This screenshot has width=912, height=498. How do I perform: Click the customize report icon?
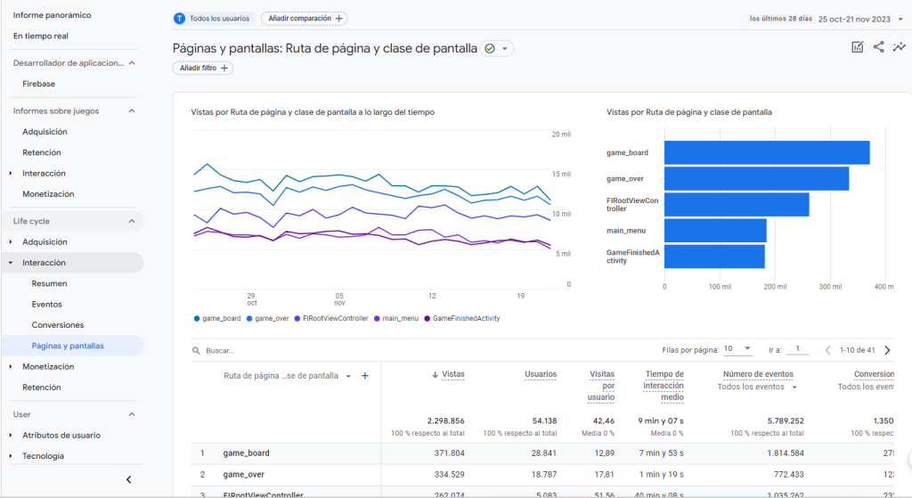click(857, 47)
